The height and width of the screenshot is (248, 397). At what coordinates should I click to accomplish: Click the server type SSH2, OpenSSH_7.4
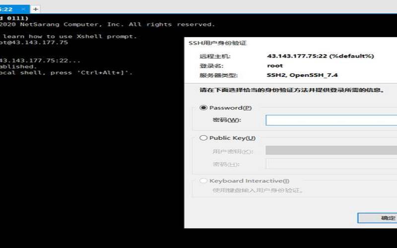tap(302, 75)
